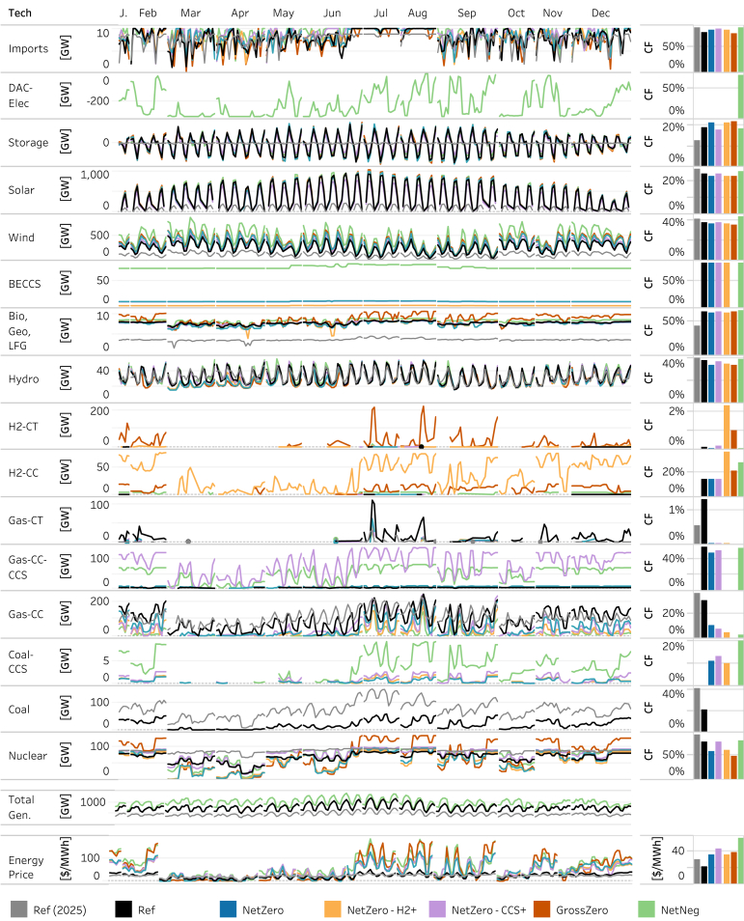The height and width of the screenshot is (921, 744).
Task: Click the Oct month header
Action: click(x=516, y=13)
